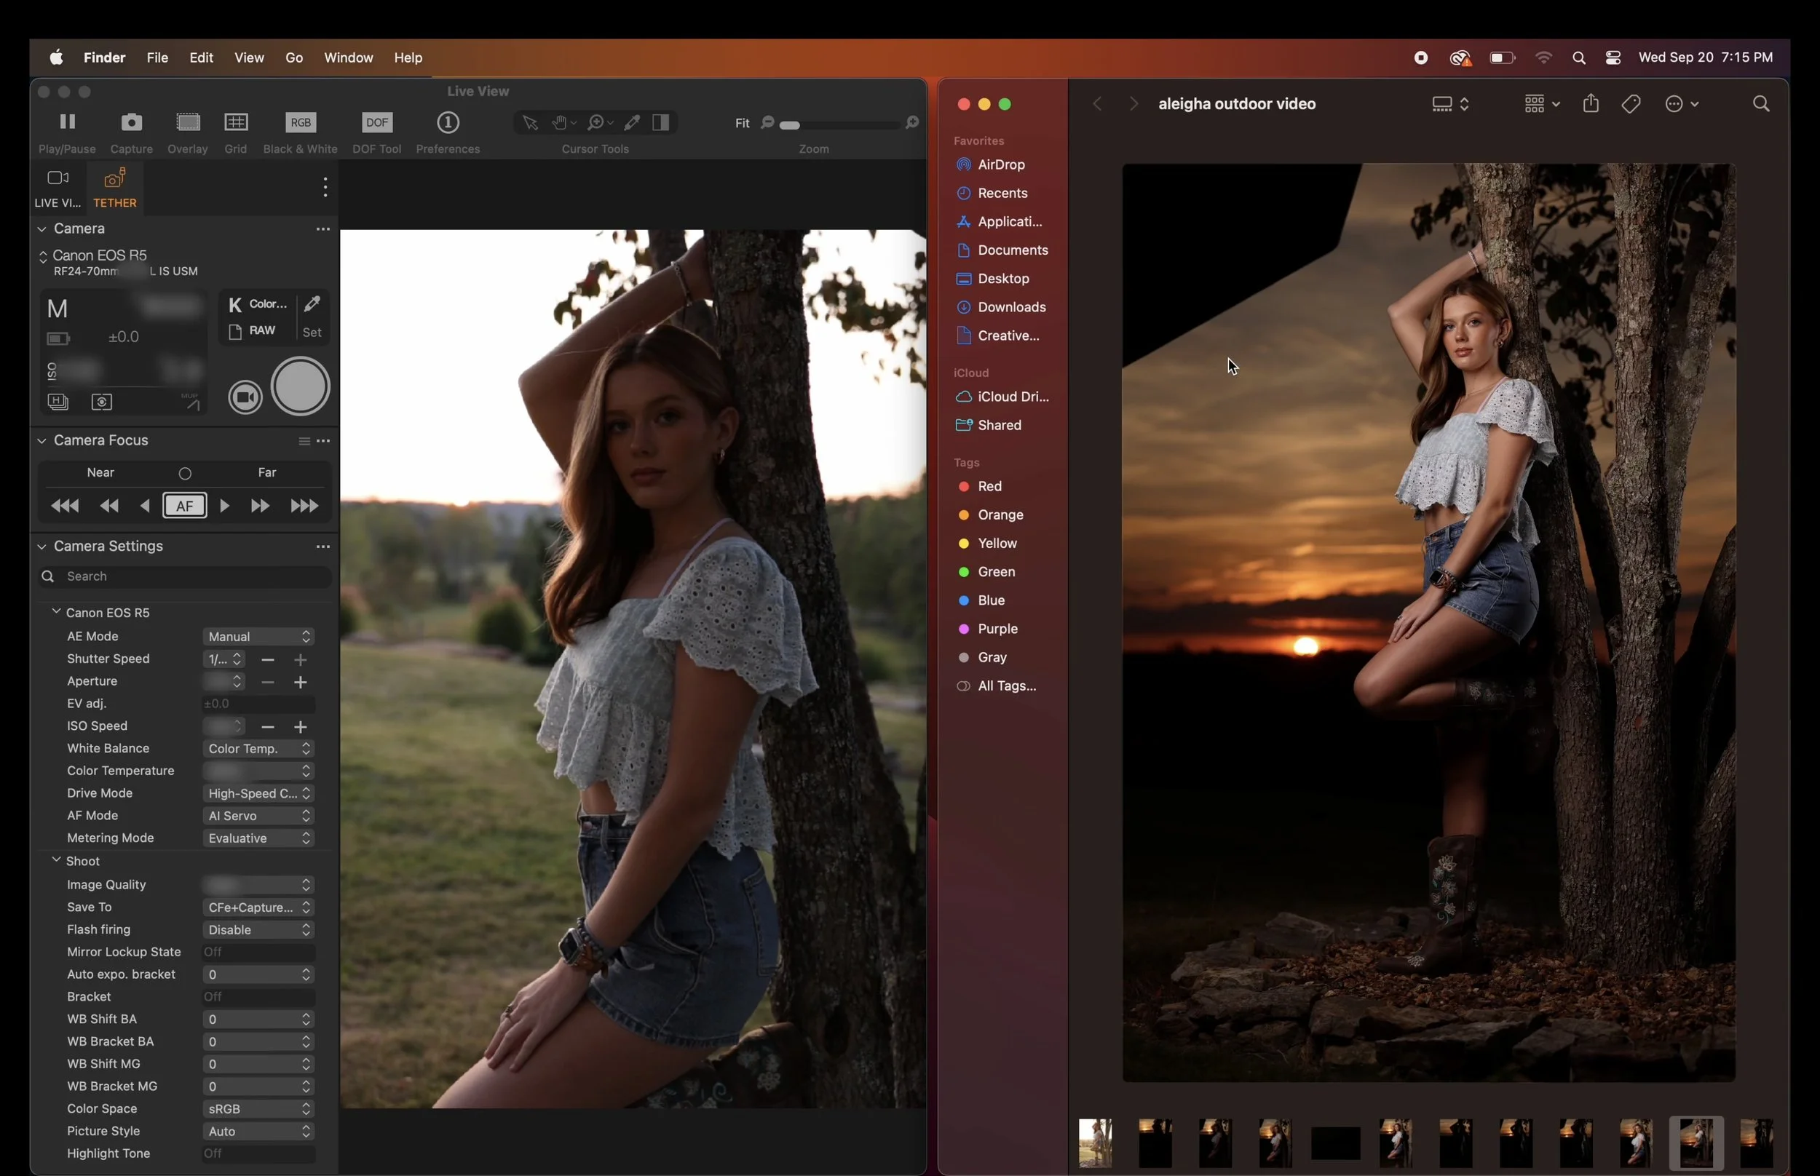Open the AE Mode Manual dropdown

259,637
